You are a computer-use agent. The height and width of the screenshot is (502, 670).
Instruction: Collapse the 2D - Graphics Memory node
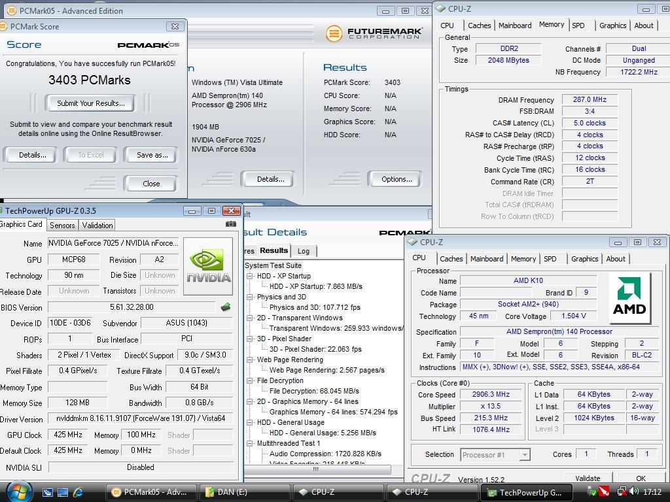point(250,402)
